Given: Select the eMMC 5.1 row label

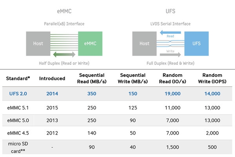Looking at the screenshot, I should (18, 107).
